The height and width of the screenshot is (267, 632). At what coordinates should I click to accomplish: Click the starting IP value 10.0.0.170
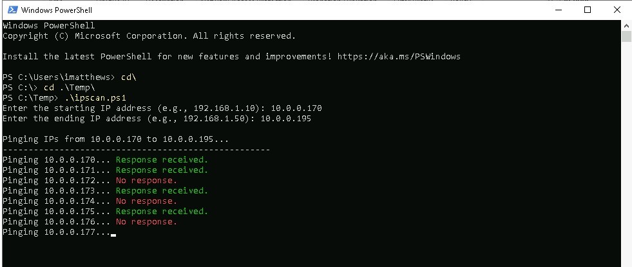tap(296, 108)
